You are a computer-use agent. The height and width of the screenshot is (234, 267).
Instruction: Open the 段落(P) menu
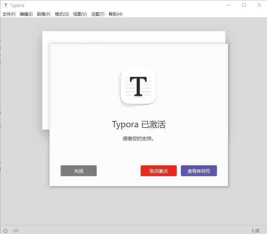pyautogui.click(x=44, y=14)
